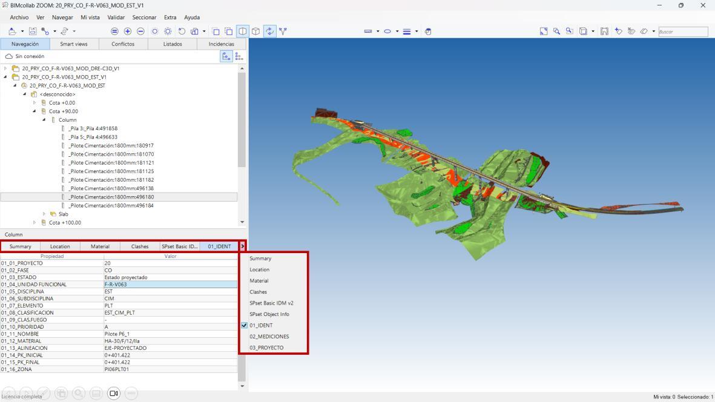Click in the Buscar search field
The image size is (715, 402).
click(683, 32)
